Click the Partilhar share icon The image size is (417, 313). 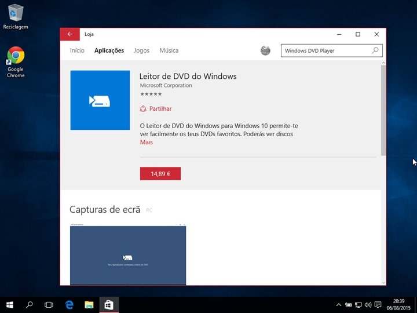point(143,108)
